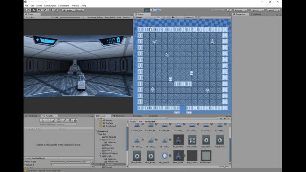
Task: Click the cloud services icon
Action: (229, 10)
